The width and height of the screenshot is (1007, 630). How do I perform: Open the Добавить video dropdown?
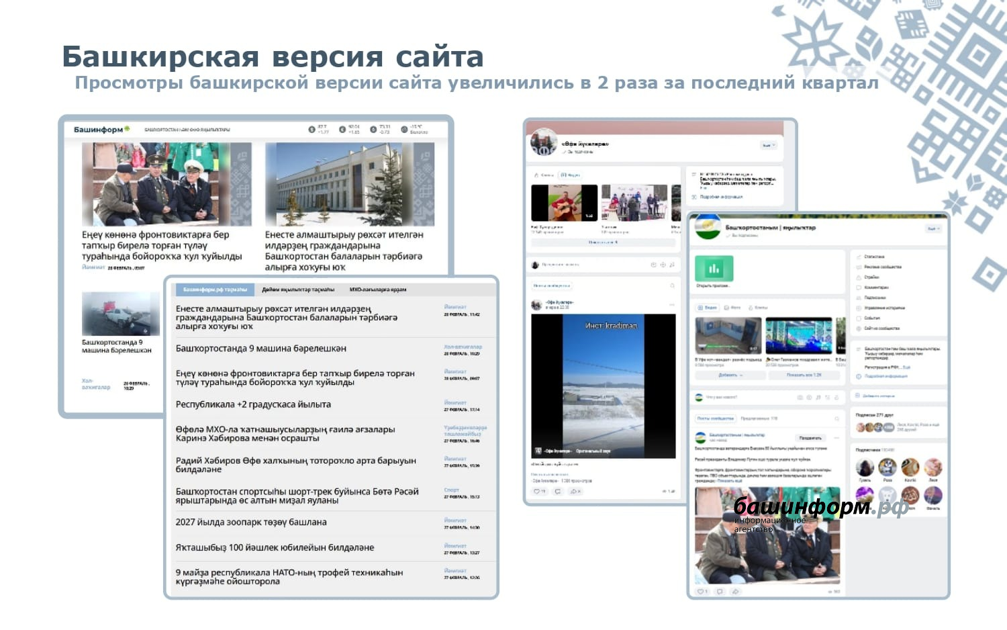click(729, 375)
